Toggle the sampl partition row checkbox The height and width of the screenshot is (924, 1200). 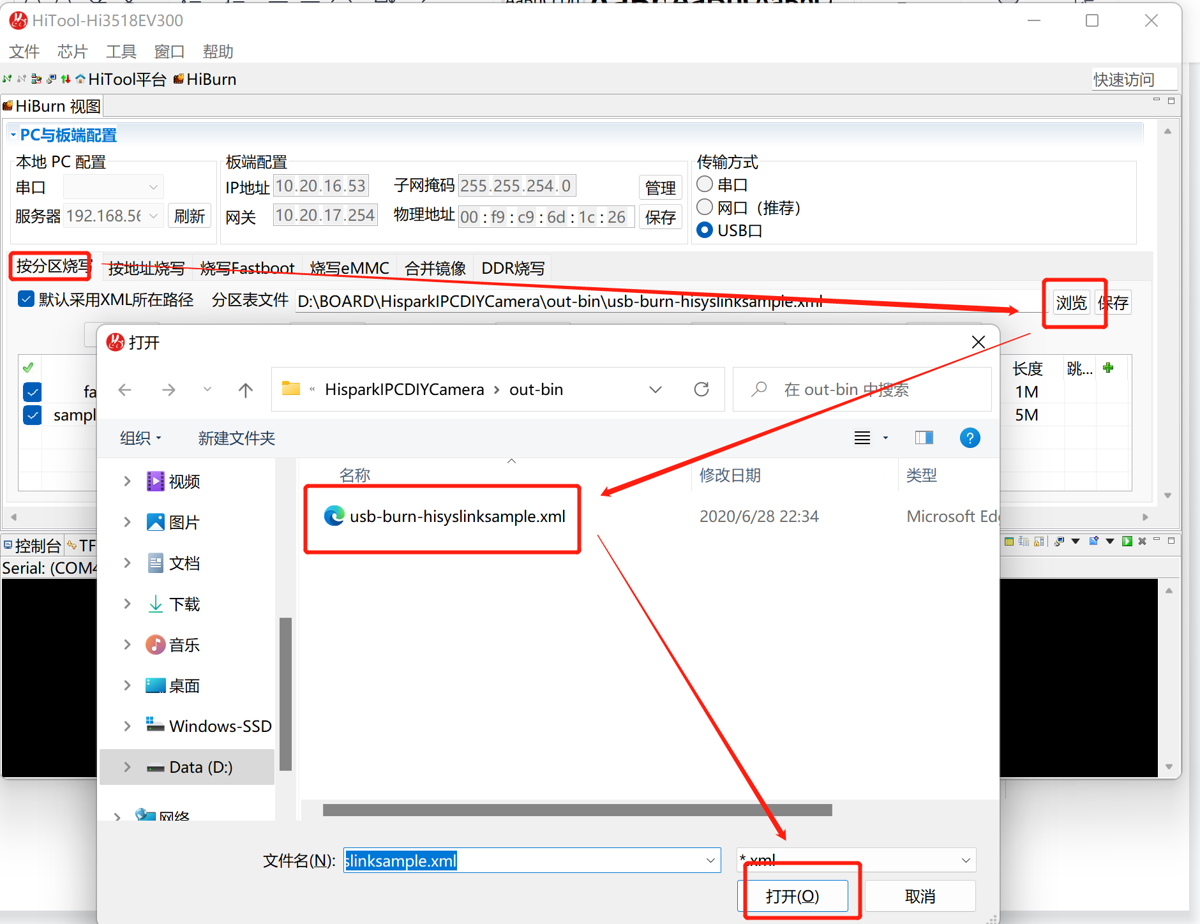tap(32, 415)
